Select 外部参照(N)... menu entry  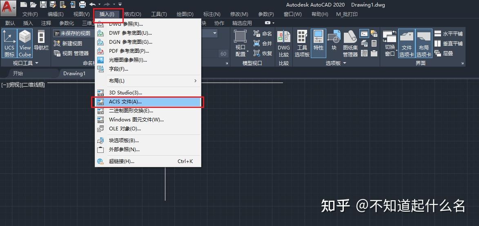148,150
